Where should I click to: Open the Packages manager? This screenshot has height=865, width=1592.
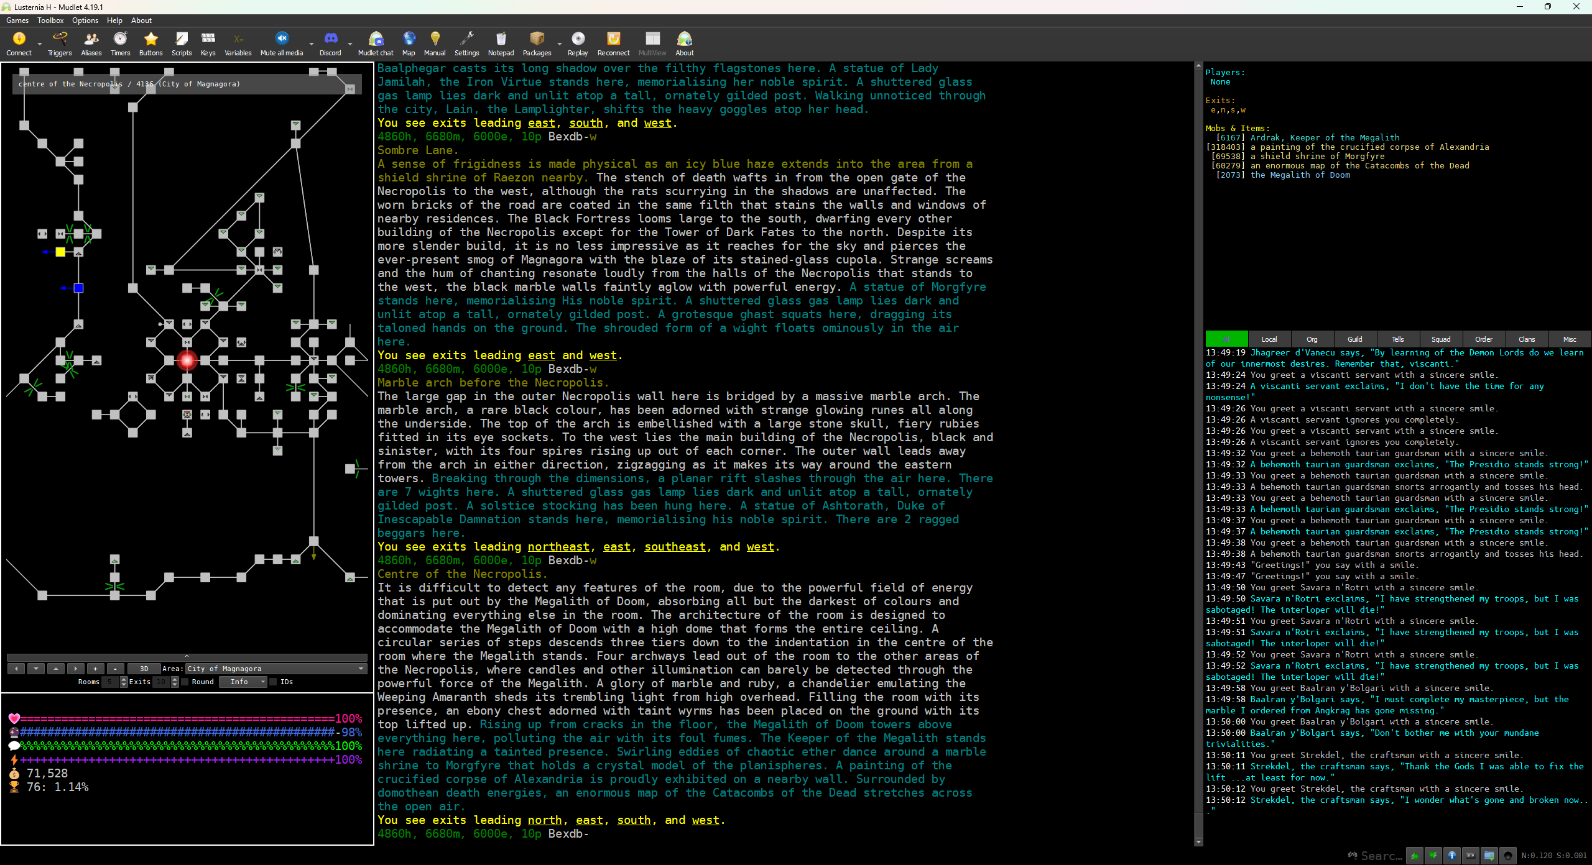tap(536, 42)
